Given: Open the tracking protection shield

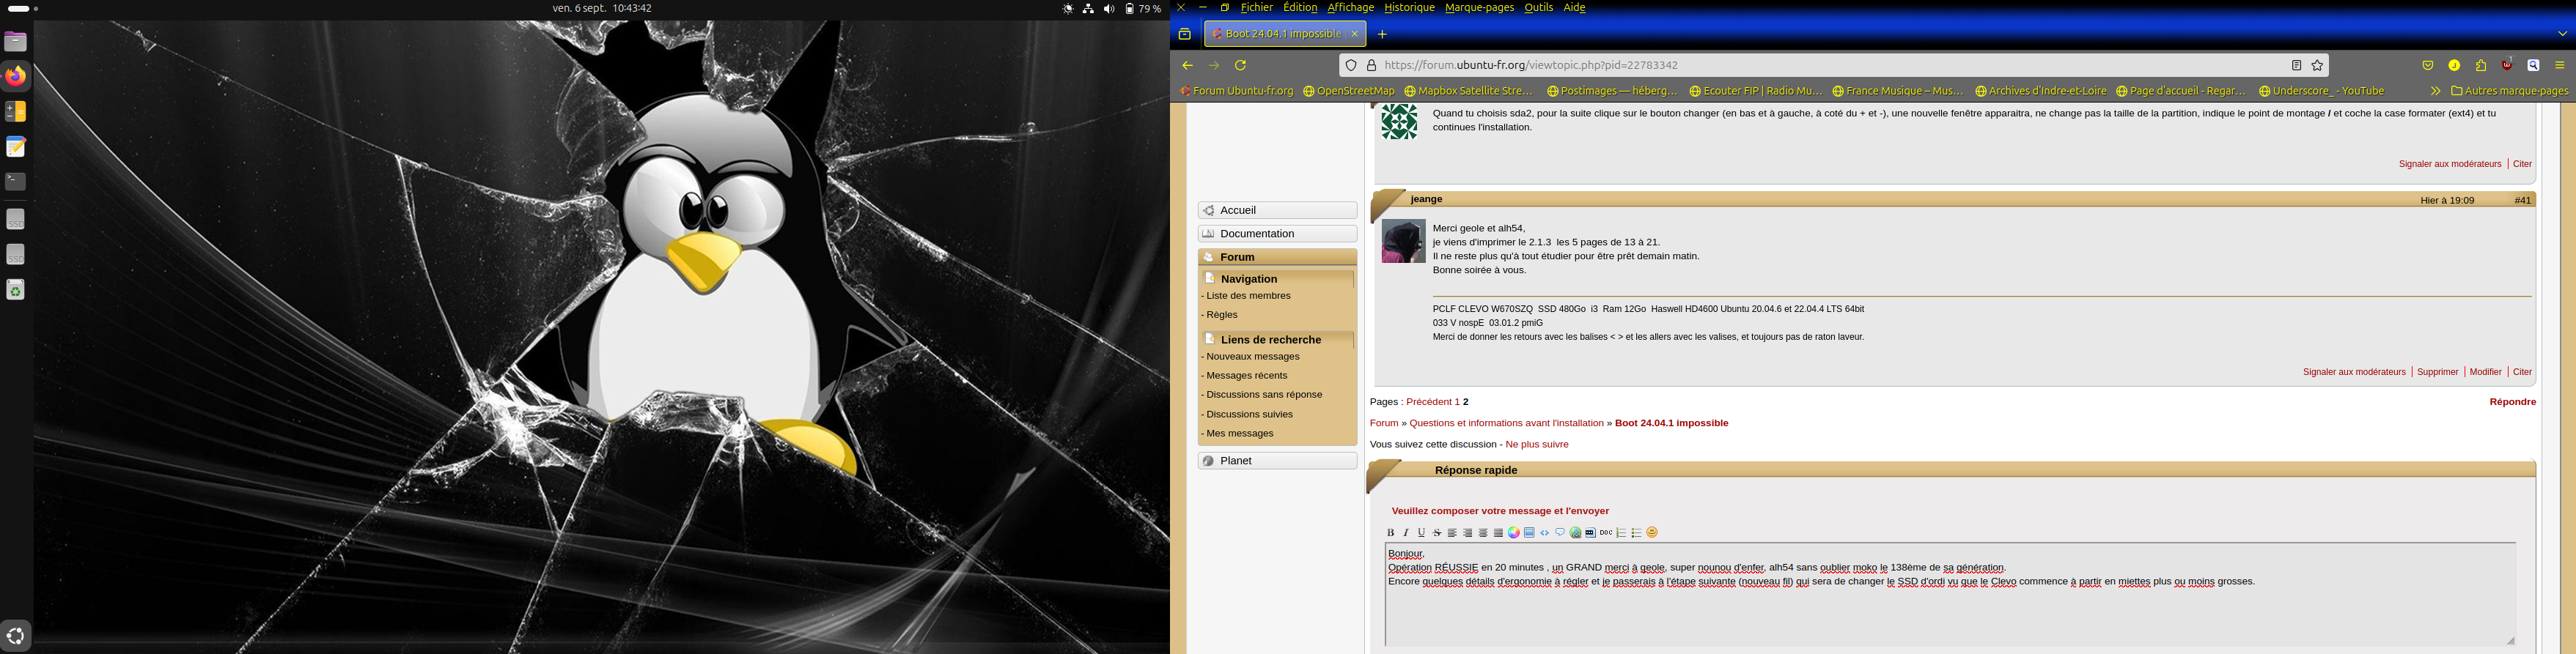Looking at the screenshot, I should pos(1351,66).
